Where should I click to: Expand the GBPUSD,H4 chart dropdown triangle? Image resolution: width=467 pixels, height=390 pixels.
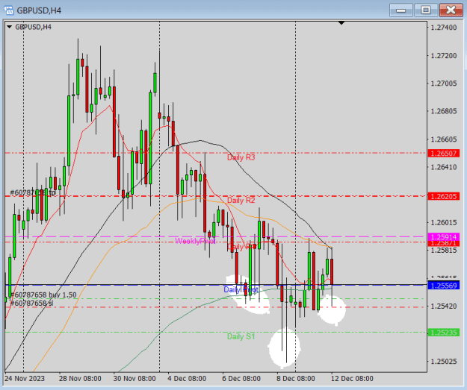click(9, 27)
